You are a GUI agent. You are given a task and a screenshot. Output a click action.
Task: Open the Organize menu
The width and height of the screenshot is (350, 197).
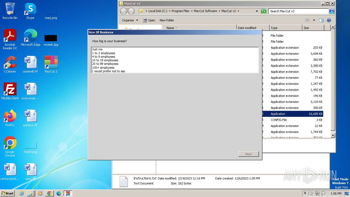pos(130,20)
